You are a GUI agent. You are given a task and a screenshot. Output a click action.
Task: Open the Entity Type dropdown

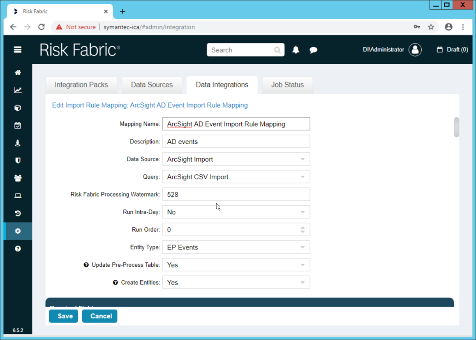(x=236, y=247)
